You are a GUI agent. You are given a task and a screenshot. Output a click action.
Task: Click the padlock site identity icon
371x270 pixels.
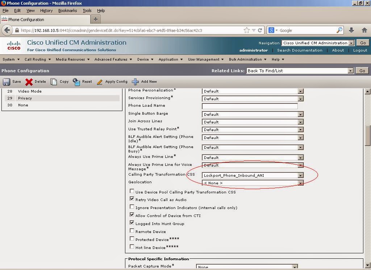click(17, 30)
